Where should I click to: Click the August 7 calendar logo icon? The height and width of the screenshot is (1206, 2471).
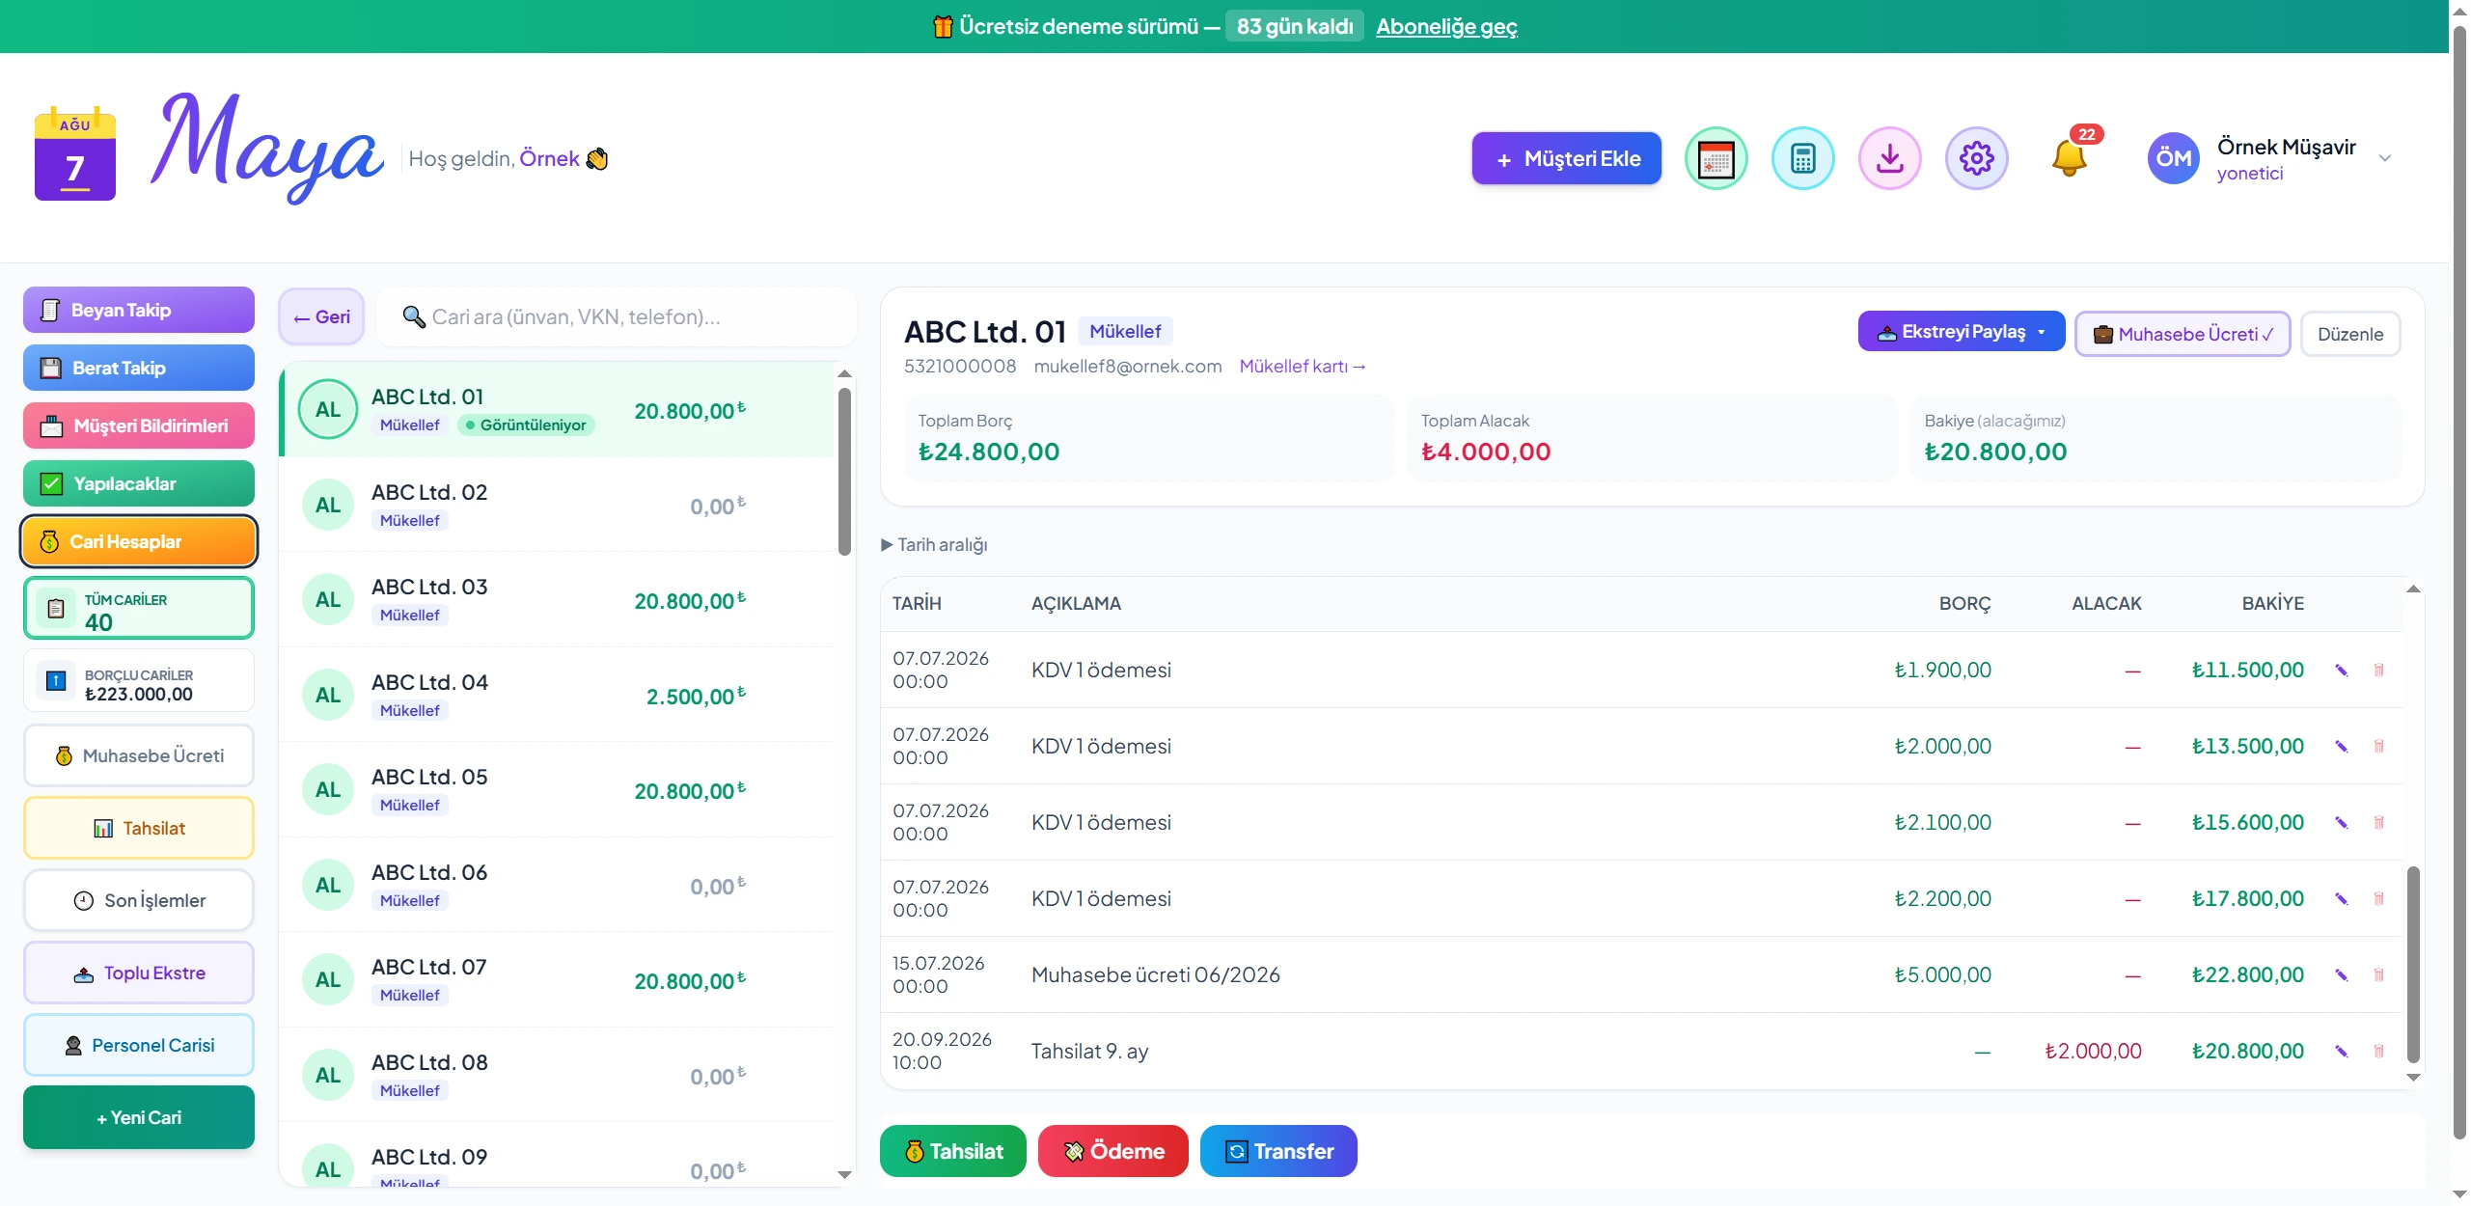[x=75, y=154]
